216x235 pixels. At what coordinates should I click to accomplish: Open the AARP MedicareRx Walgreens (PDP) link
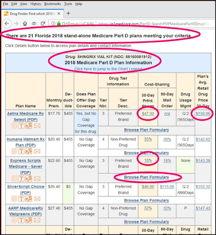coord(25,211)
